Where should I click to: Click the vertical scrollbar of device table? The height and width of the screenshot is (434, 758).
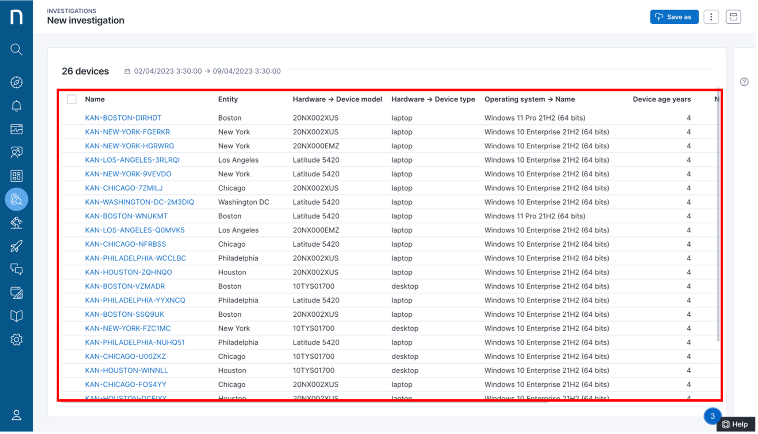click(718, 215)
